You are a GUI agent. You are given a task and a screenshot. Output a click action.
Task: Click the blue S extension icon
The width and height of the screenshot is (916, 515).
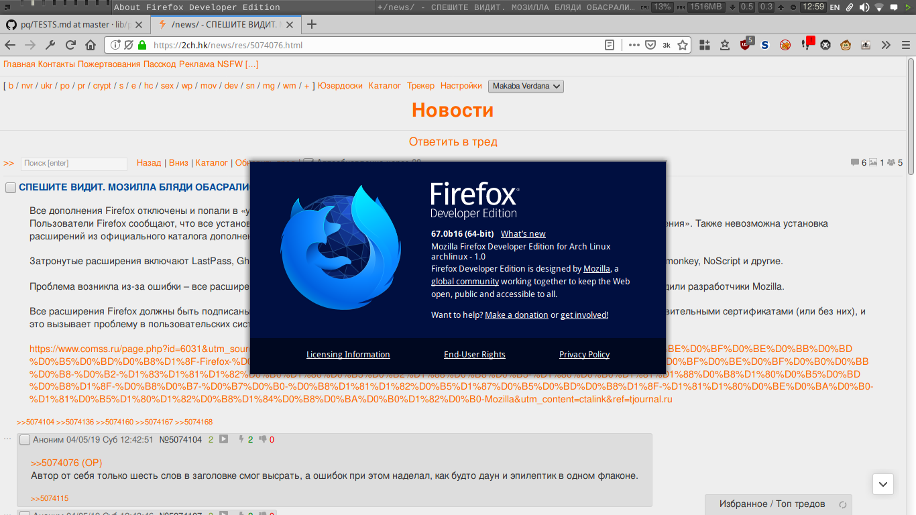[764, 45]
